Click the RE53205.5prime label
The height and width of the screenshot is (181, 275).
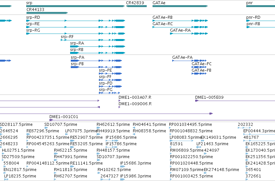(86, 144)
